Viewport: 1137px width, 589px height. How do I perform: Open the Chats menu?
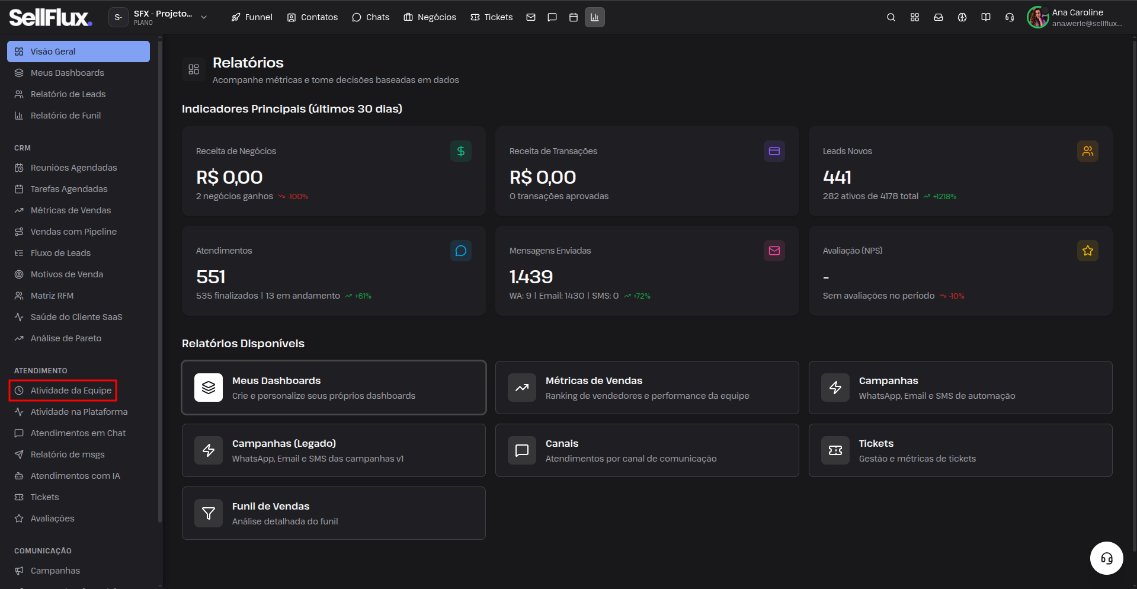(370, 17)
